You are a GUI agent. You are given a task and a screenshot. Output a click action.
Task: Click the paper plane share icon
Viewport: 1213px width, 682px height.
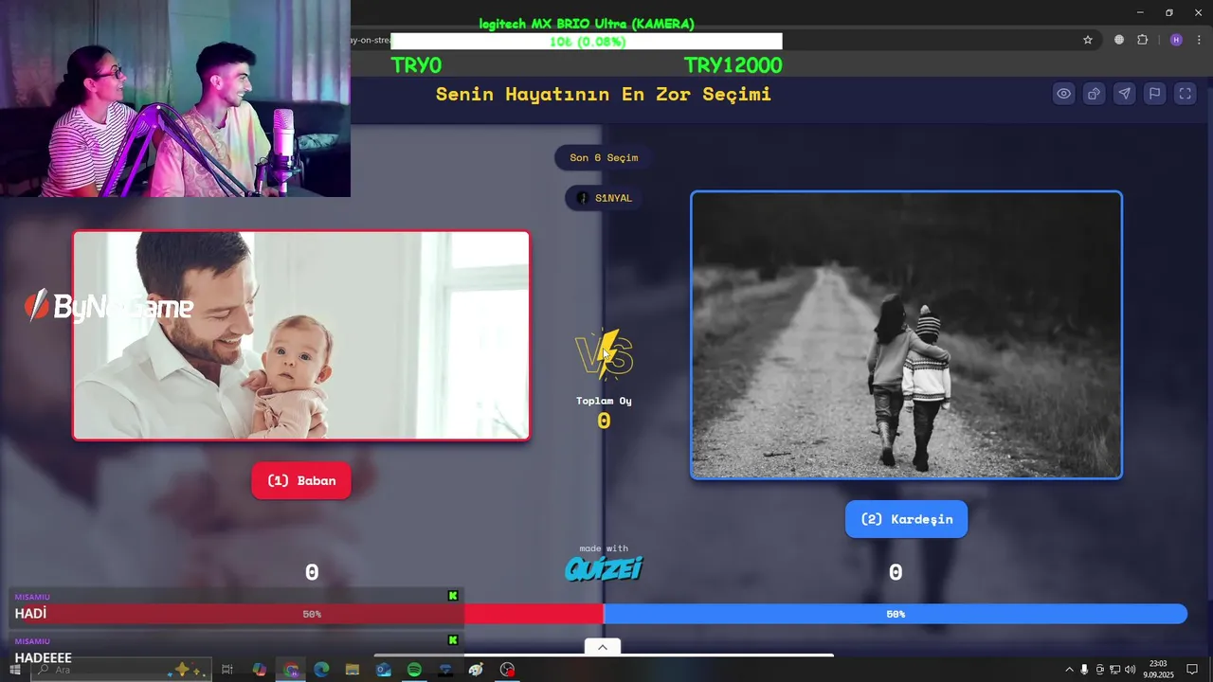click(x=1125, y=94)
